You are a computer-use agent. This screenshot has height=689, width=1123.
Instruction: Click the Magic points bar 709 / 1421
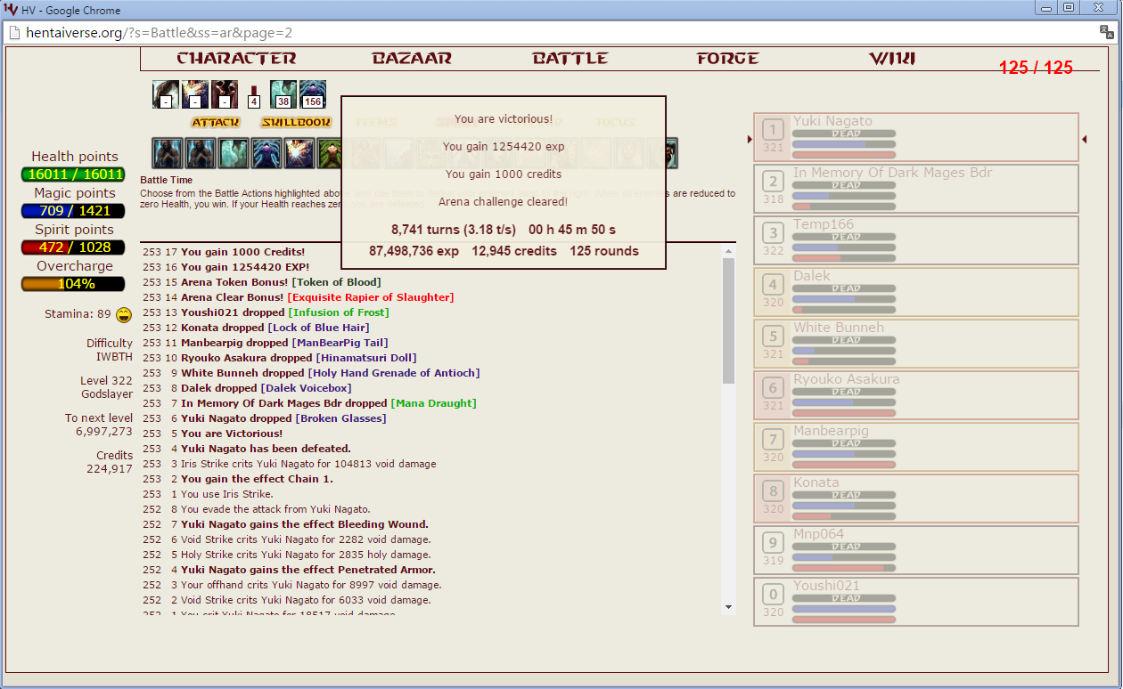click(x=73, y=211)
